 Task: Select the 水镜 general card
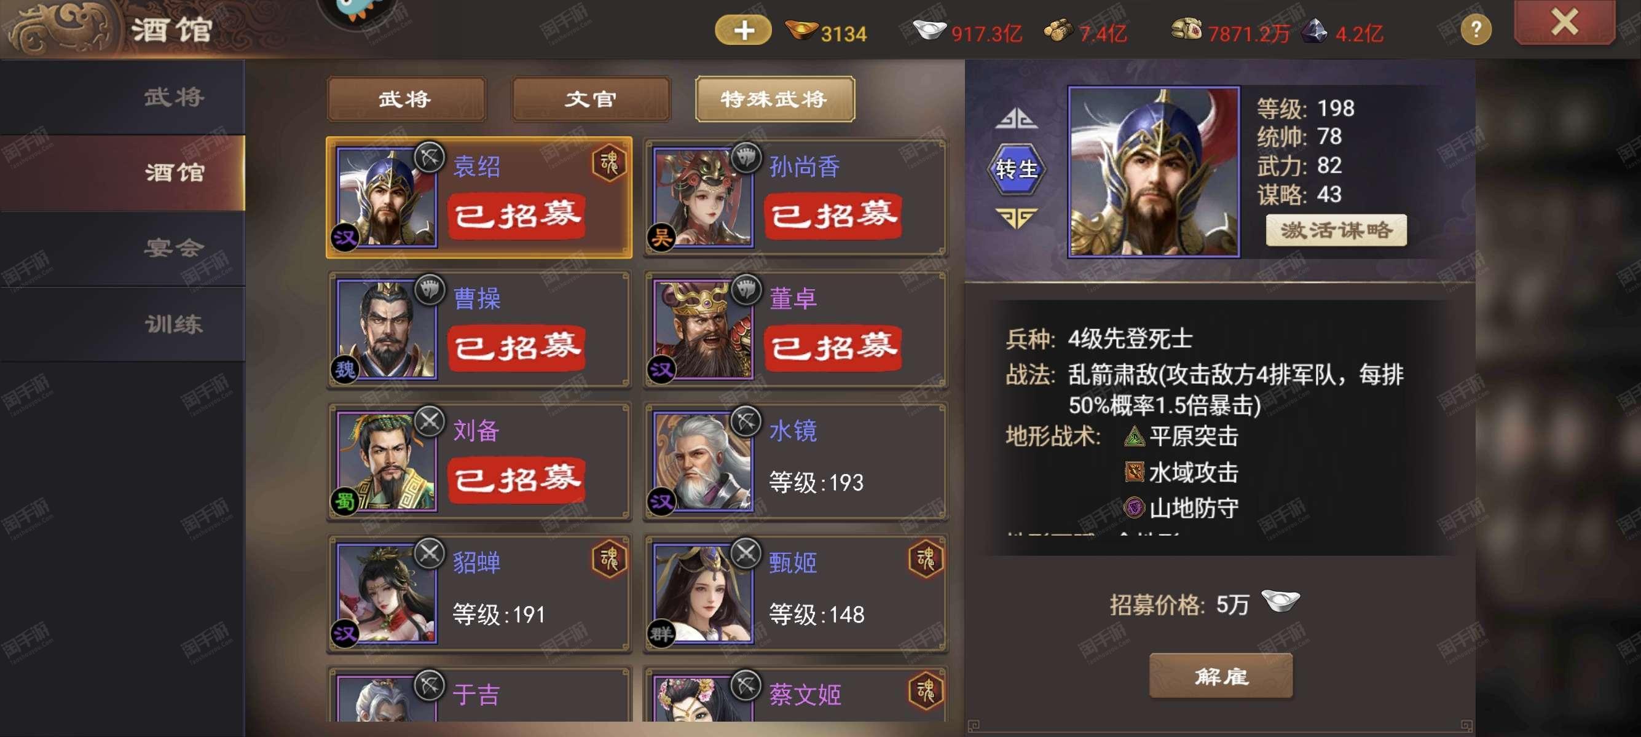(x=796, y=461)
